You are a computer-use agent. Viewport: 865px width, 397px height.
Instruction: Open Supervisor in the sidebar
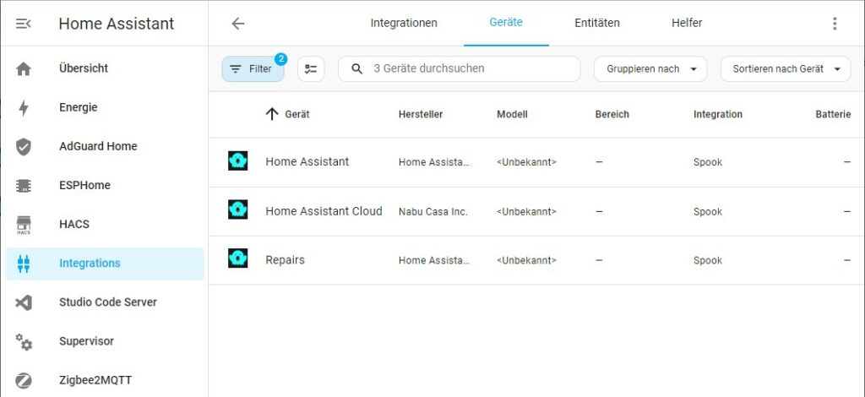point(105,342)
